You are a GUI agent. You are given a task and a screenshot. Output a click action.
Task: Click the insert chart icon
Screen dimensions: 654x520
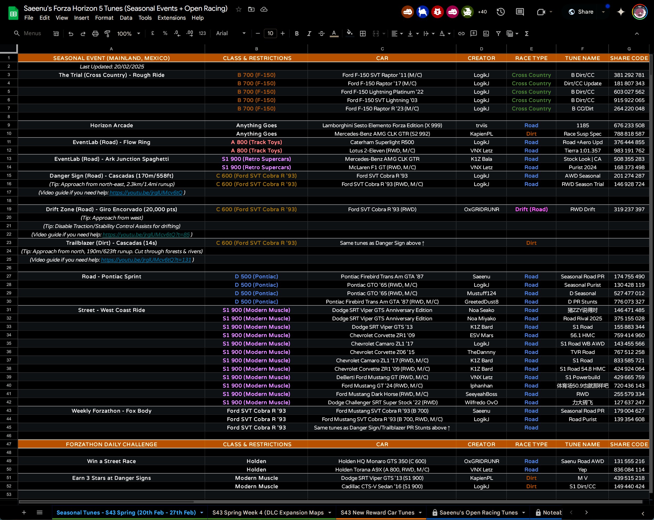pyautogui.click(x=486, y=34)
